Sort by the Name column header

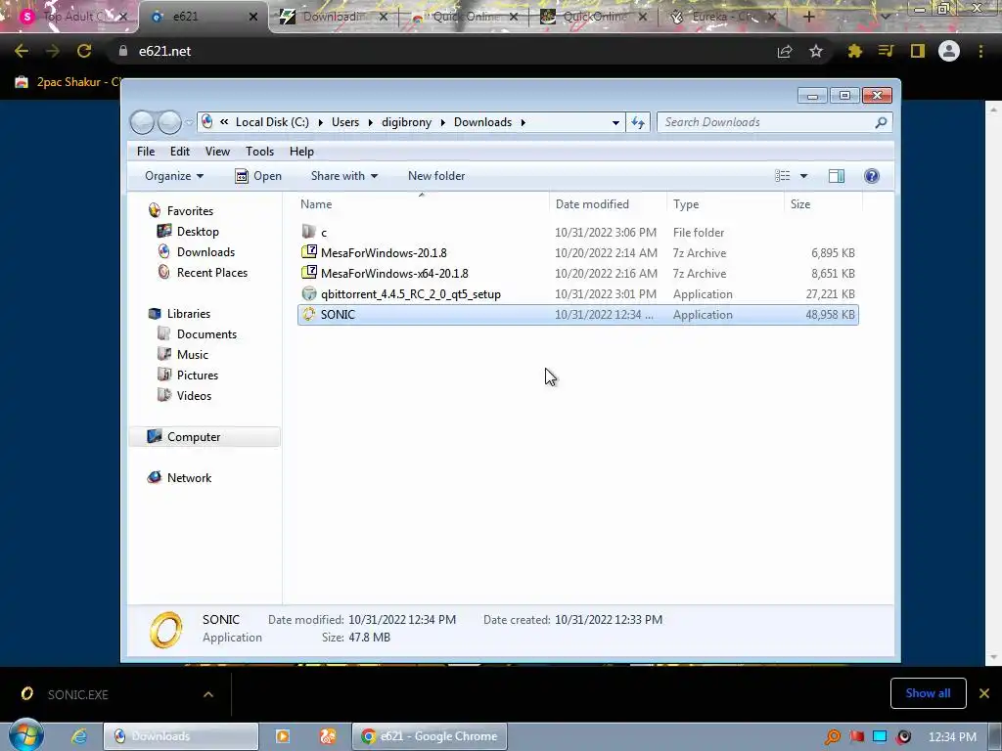coord(422,203)
